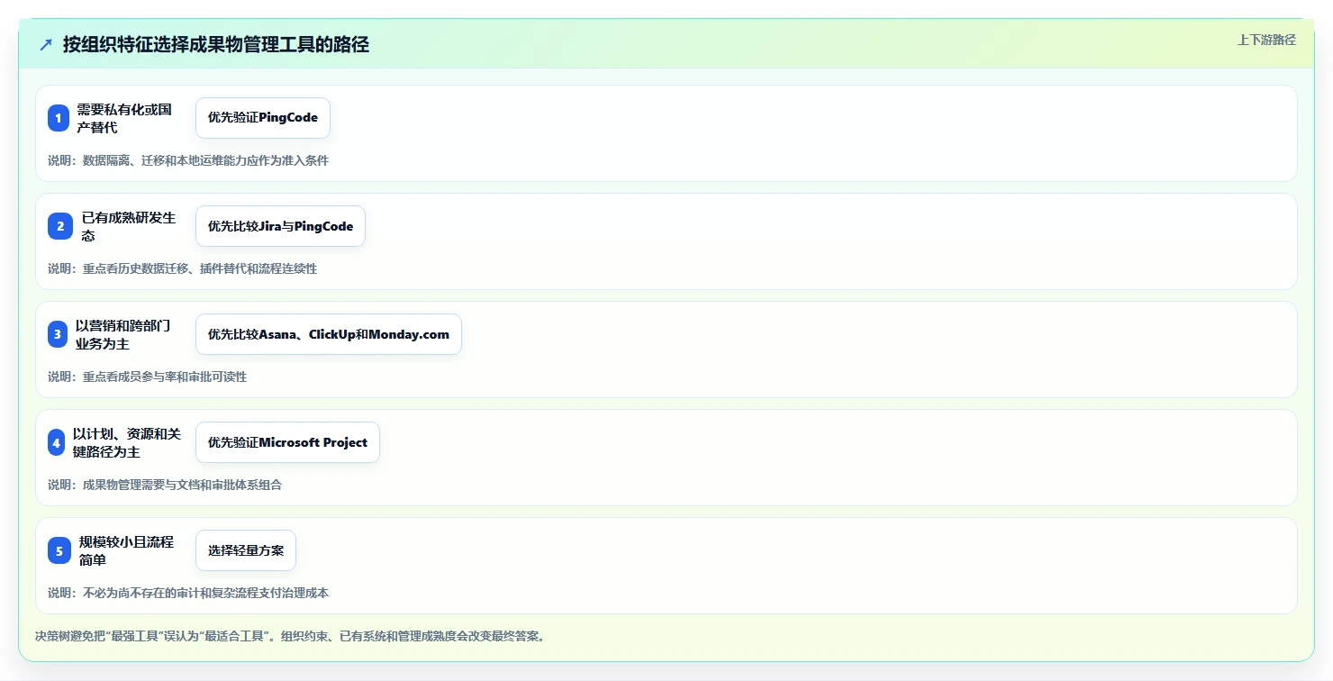1333x681 pixels.
Task: Click the note about 成员参与率和审批可读性
Action: click(x=147, y=377)
